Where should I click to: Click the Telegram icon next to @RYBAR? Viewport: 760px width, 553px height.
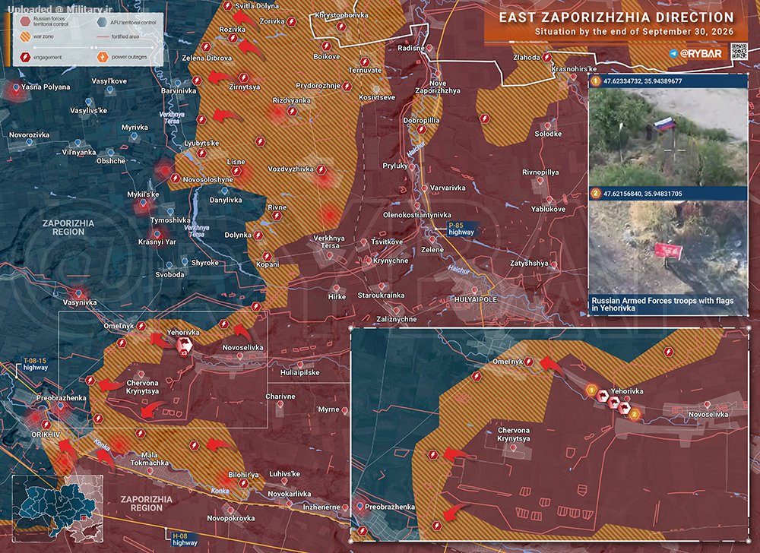coord(673,53)
